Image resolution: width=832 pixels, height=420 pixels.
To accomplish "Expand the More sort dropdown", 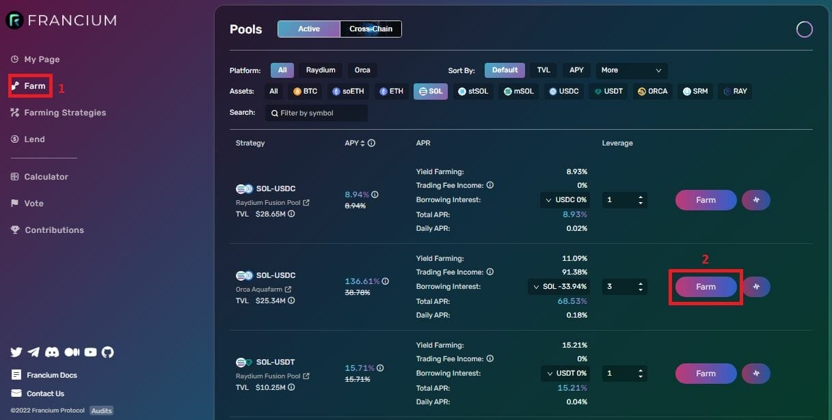I will [631, 70].
